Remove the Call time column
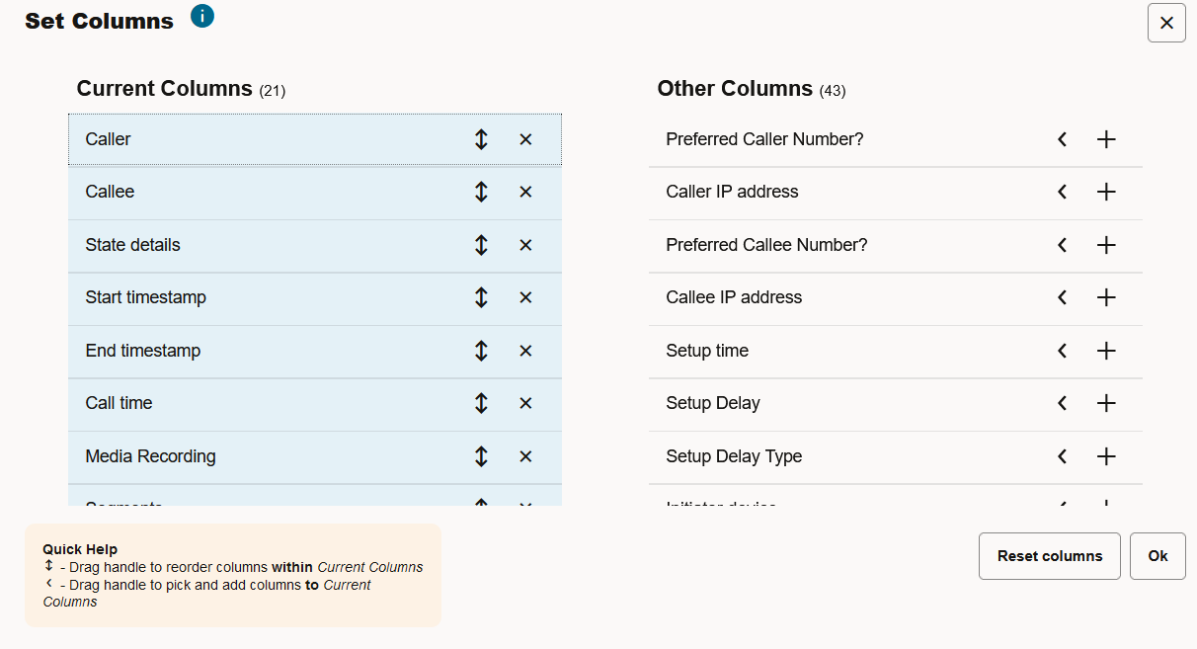The width and height of the screenshot is (1197, 649). pyautogui.click(x=525, y=403)
